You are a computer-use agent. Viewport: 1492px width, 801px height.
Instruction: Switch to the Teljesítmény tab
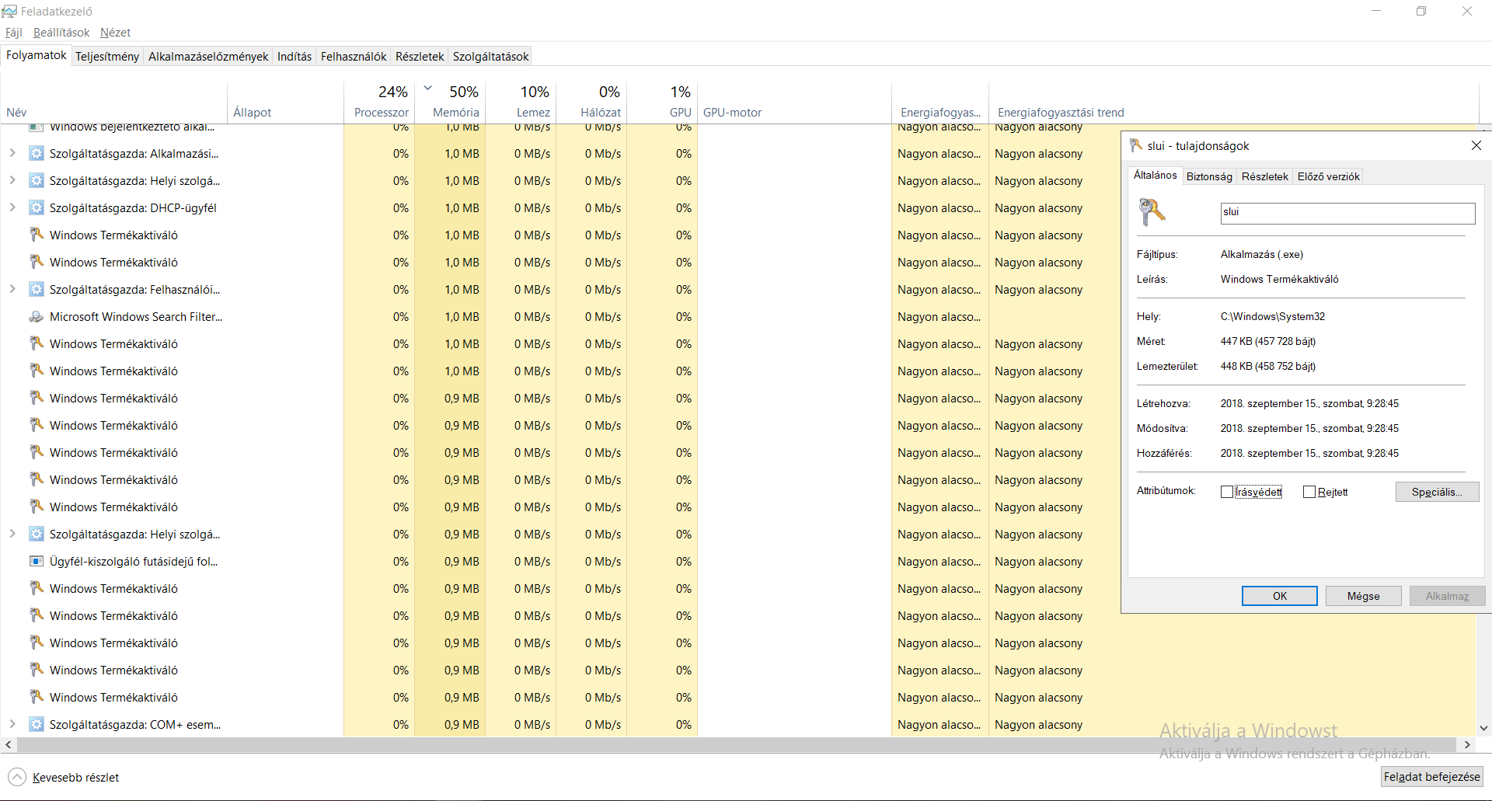pos(107,57)
